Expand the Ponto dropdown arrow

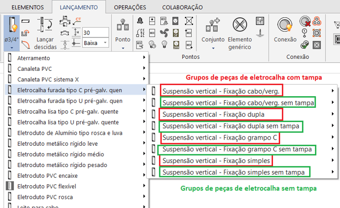pyautogui.click(x=123, y=49)
